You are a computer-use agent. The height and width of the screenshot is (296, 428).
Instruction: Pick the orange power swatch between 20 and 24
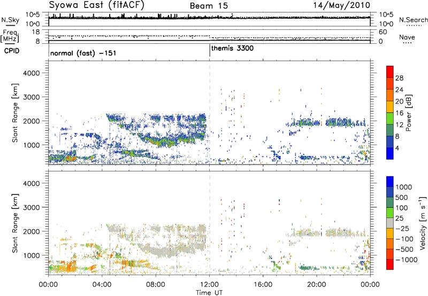coord(390,96)
